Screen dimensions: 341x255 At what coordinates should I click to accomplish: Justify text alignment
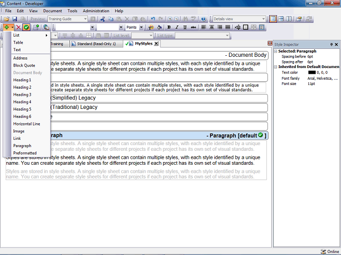pyautogui.click(x=228, y=27)
